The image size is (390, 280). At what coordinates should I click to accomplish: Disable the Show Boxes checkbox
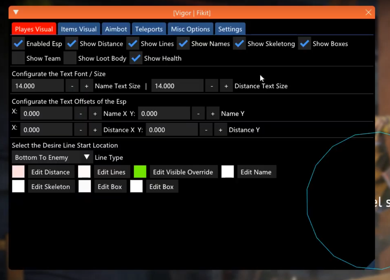[304, 44]
